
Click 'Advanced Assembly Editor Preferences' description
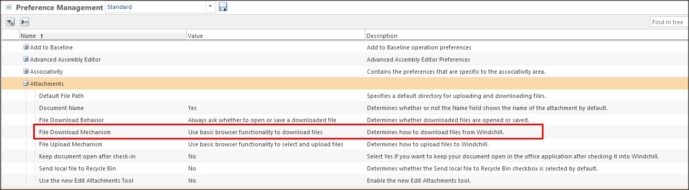(x=419, y=59)
